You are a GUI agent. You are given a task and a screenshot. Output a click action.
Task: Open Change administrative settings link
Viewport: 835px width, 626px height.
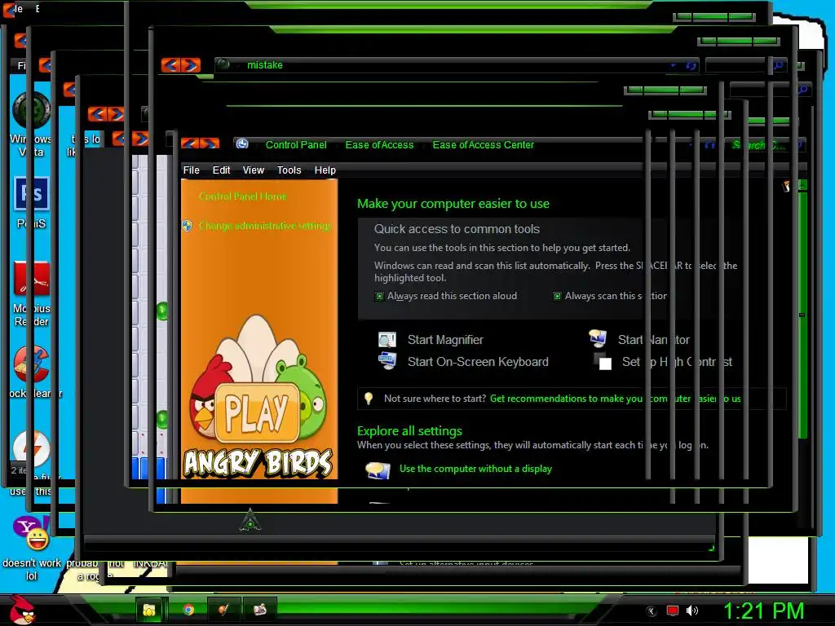[265, 226]
